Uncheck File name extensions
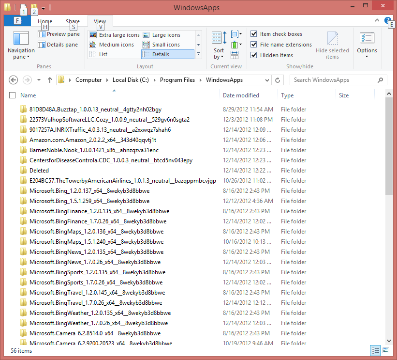This screenshot has width=397, height=360. [x=254, y=45]
